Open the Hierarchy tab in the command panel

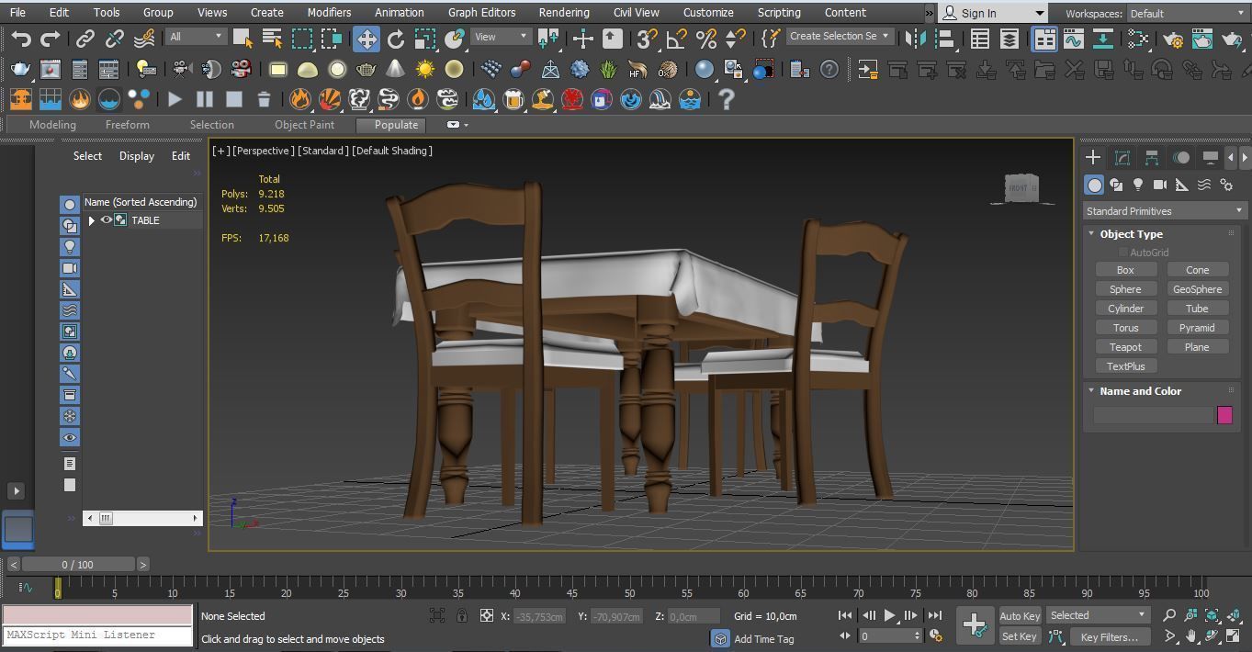[1152, 158]
